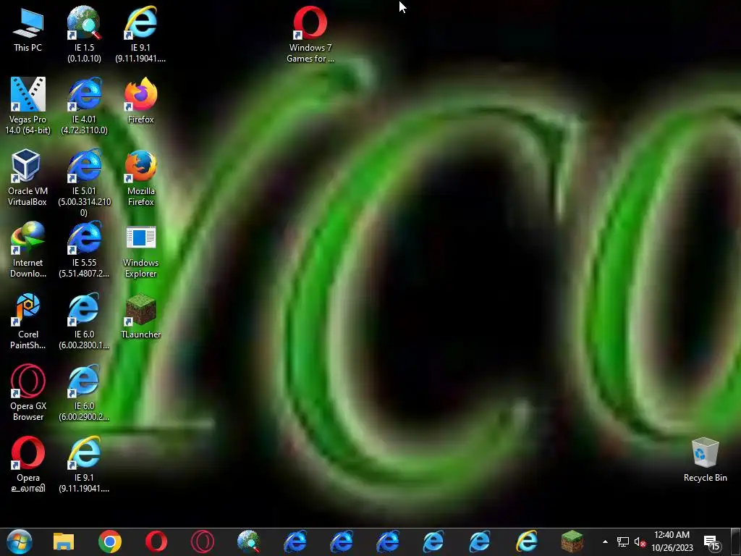Select the IE 6.0 (6.00.2900.2...) shortcut

click(x=84, y=393)
